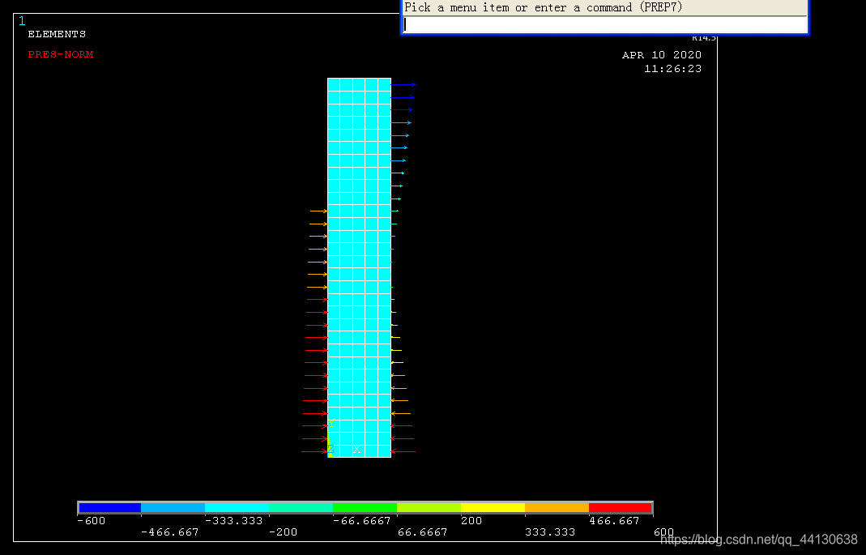The height and width of the screenshot is (555, 866).
Task: Click the APR 10 2020 date stamp
Action: tap(661, 55)
